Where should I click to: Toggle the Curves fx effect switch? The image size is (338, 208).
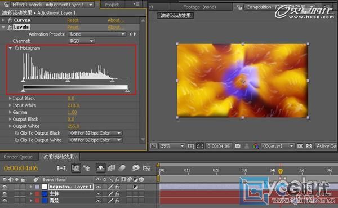(x=10, y=20)
